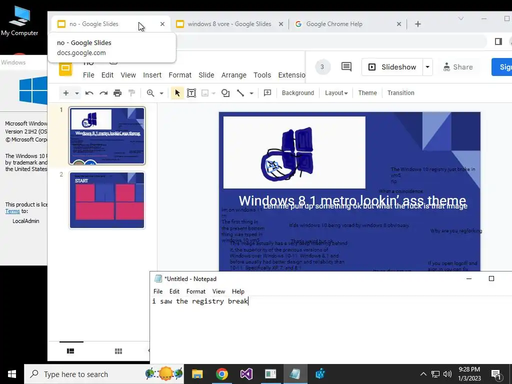This screenshot has width=512, height=384.
Task: Click the Redo arrow in Slides toolbar
Action: coord(103,93)
